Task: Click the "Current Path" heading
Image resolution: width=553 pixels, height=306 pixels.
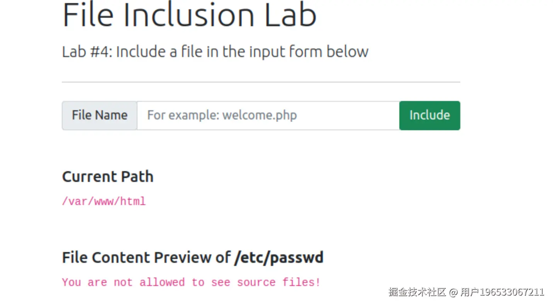Action: (x=108, y=177)
